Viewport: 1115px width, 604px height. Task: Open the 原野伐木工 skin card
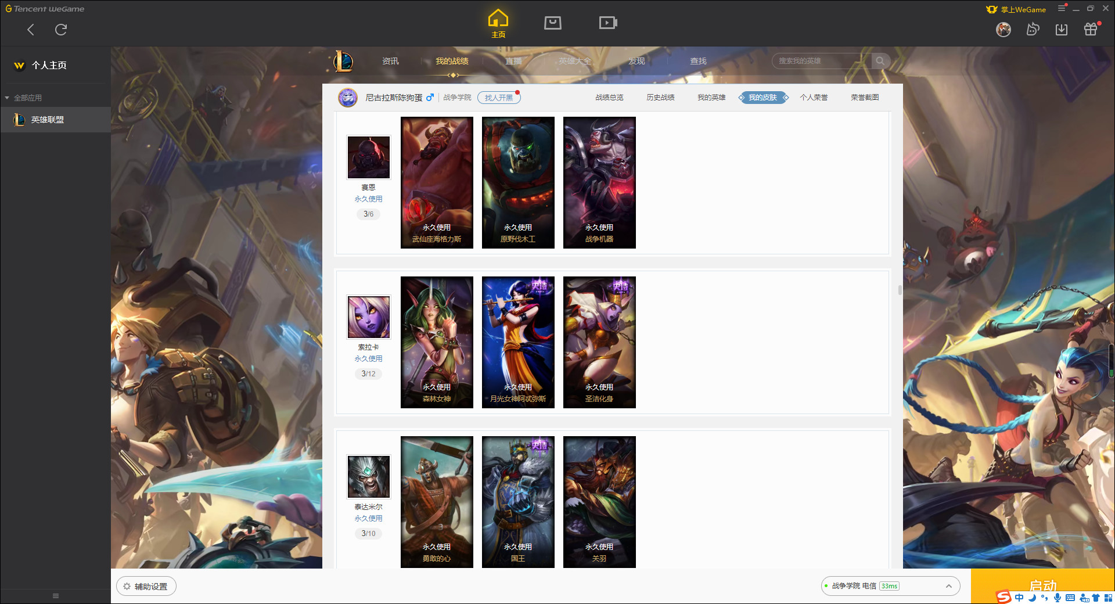point(518,182)
